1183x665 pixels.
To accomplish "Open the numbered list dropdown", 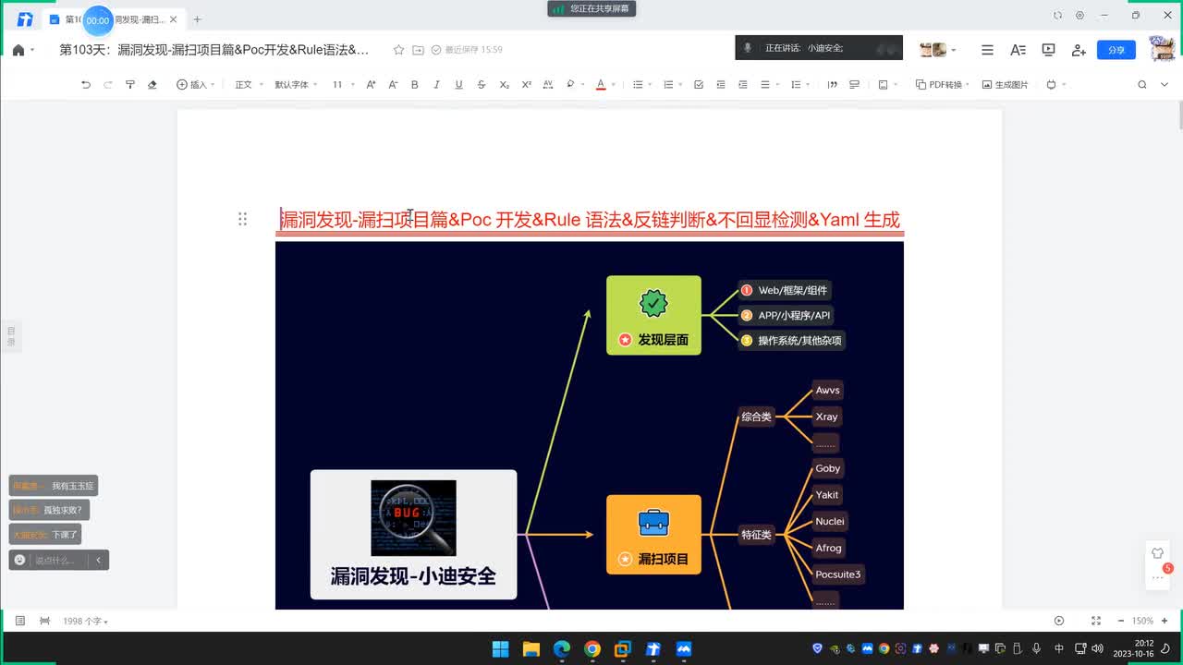I will coord(673,84).
